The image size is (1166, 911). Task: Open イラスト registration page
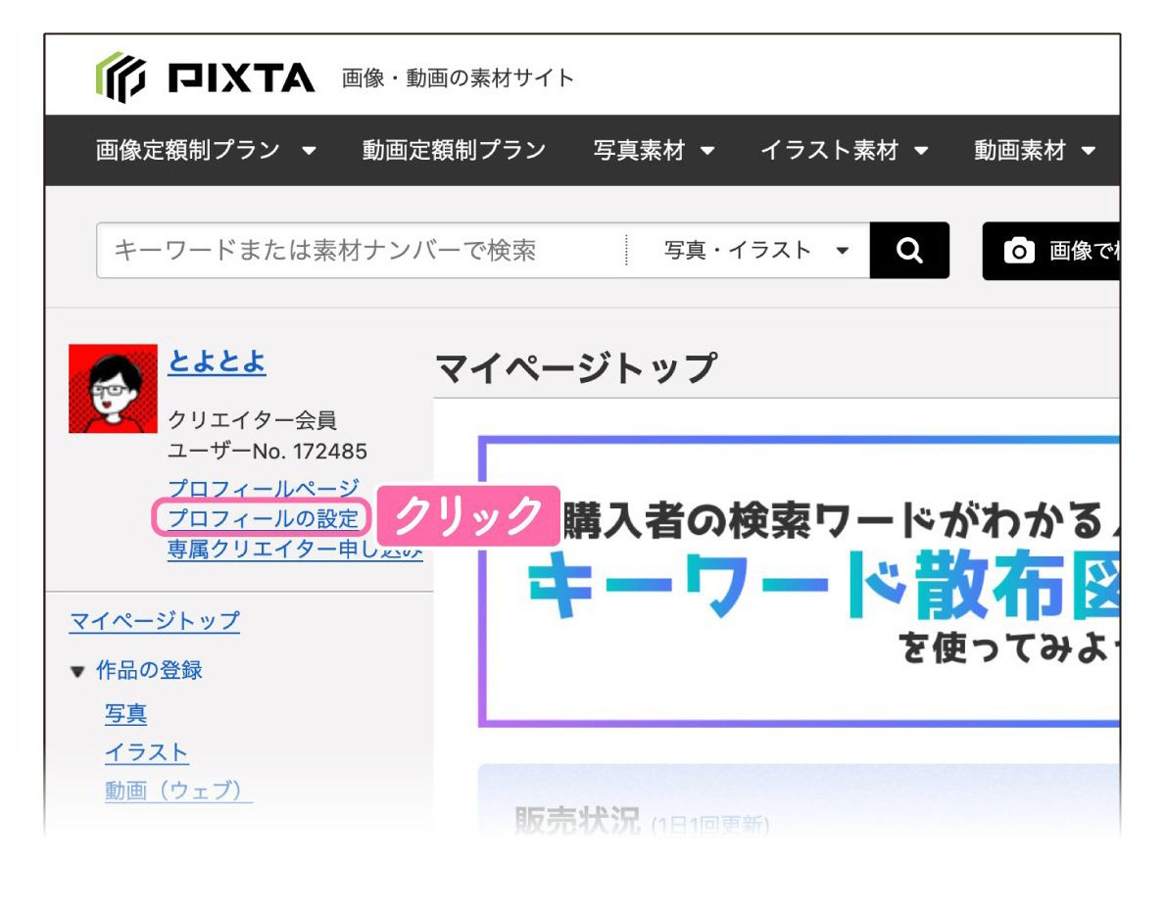[x=146, y=752]
